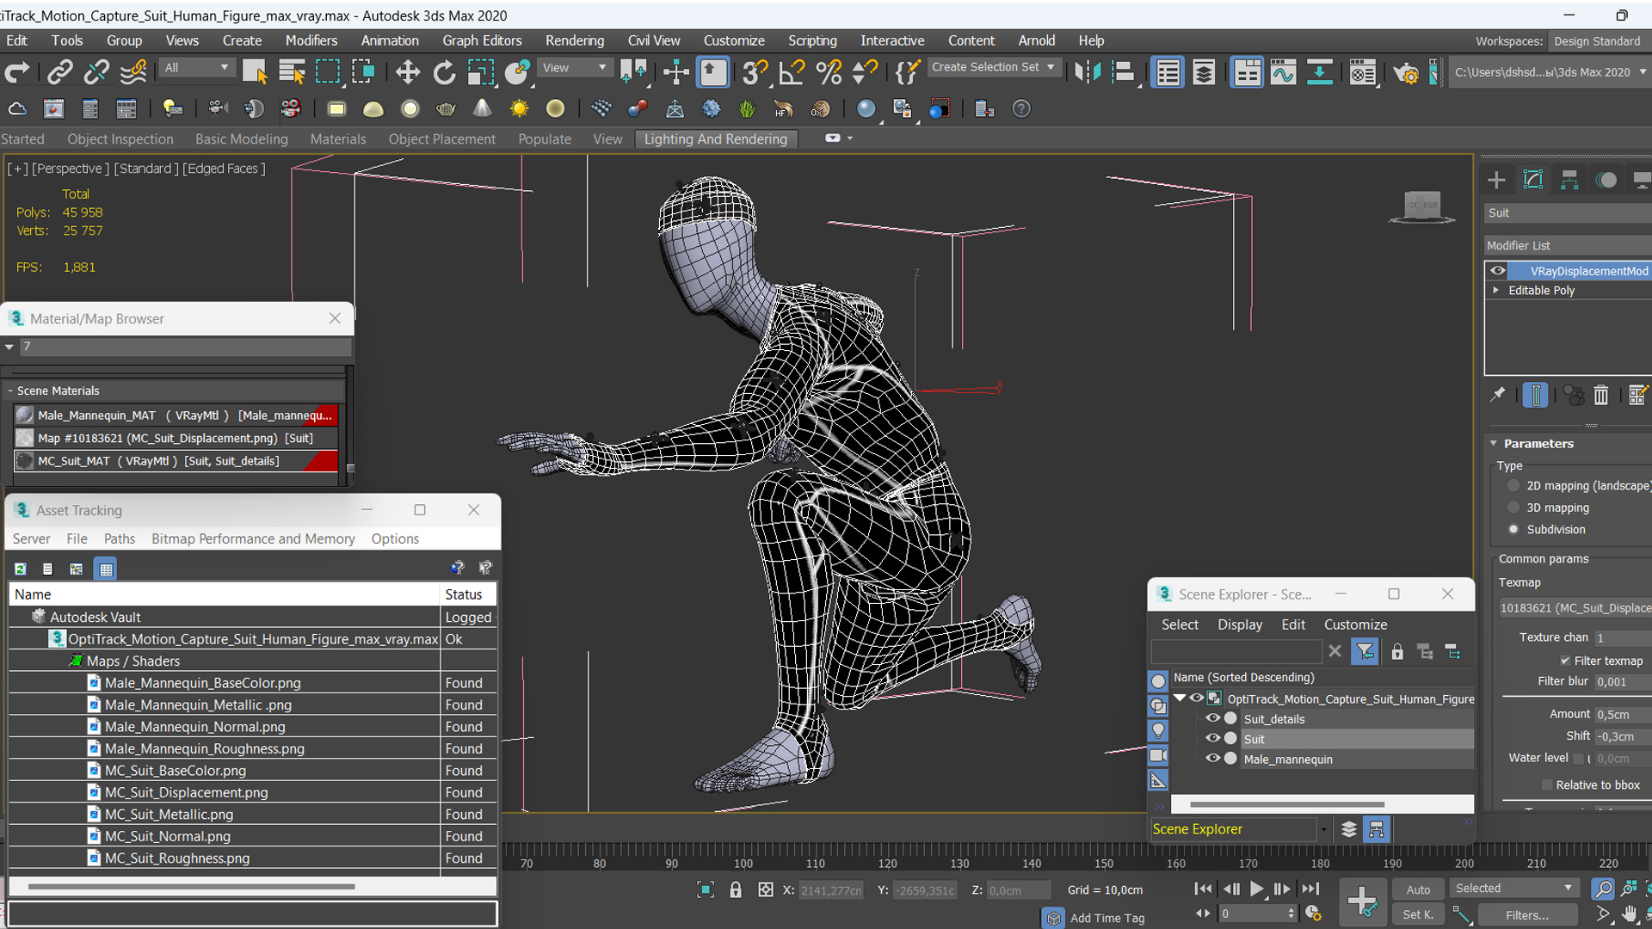Image resolution: width=1652 pixels, height=929 pixels.
Task: Select 2D mapping (landscape) radio button
Action: tap(1513, 486)
